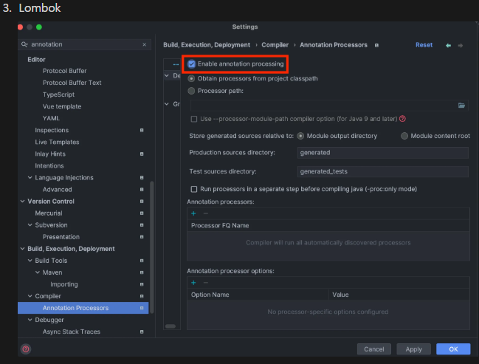Click the Apply button
This screenshot has width=479, height=364.
[x=413, y=349]
